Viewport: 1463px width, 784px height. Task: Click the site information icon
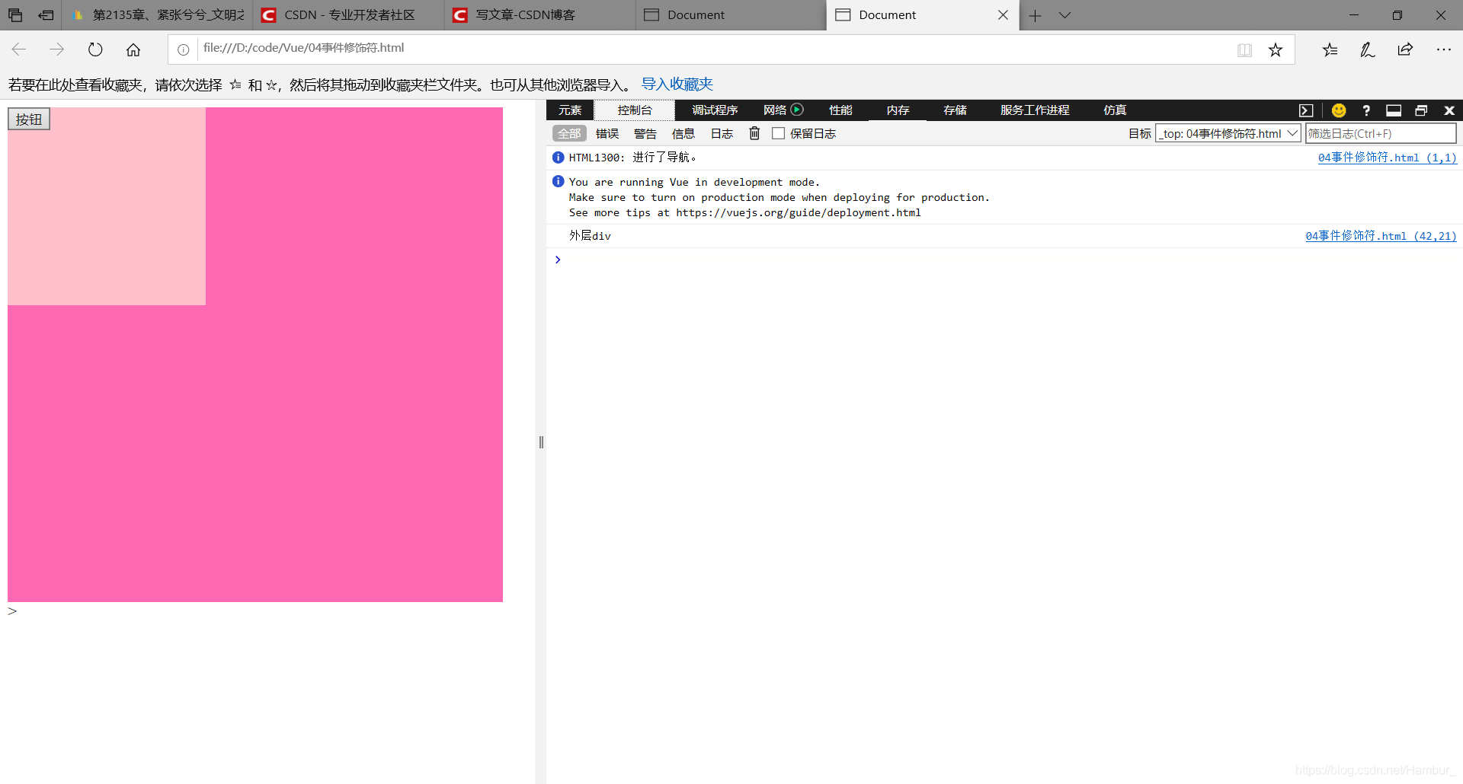pos(184,49)
